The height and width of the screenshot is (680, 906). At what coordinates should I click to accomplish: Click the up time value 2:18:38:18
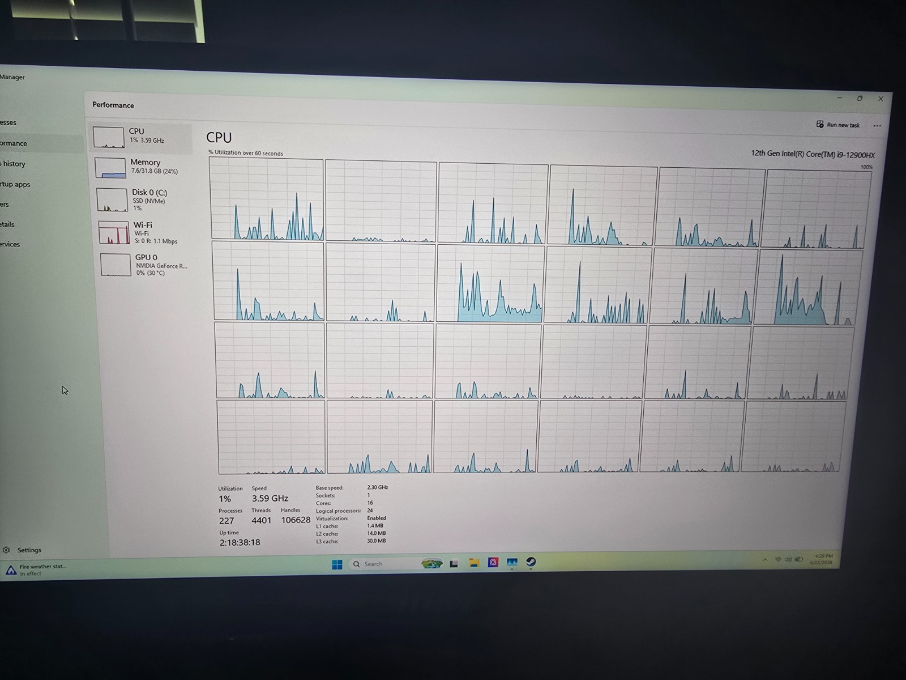point(240,542)
